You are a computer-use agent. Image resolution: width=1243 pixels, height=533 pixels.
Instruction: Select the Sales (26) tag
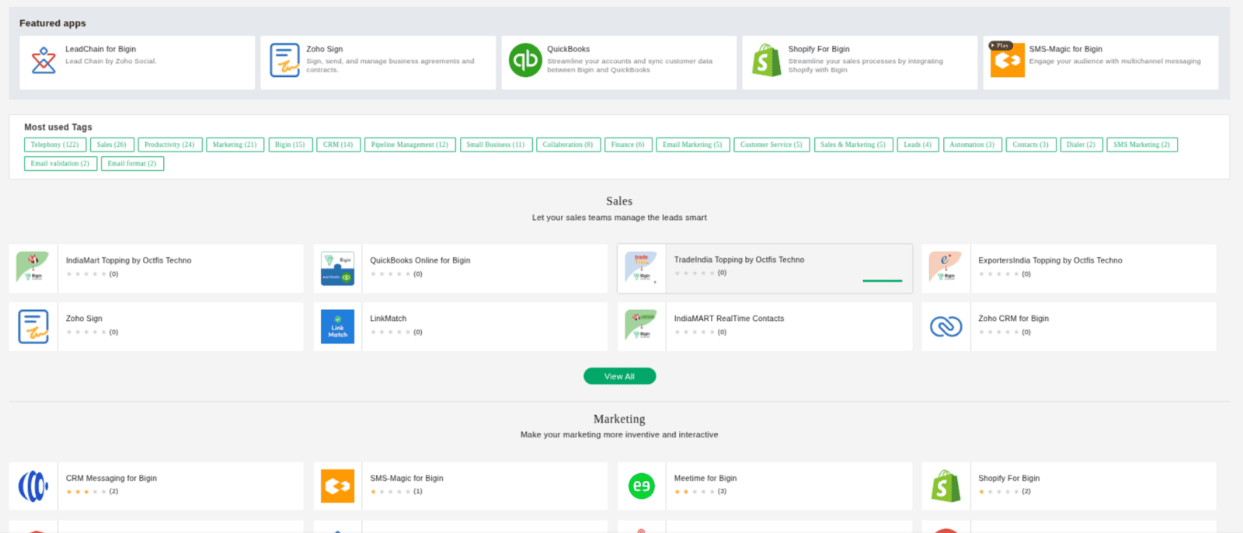click(x=112, y=145)
